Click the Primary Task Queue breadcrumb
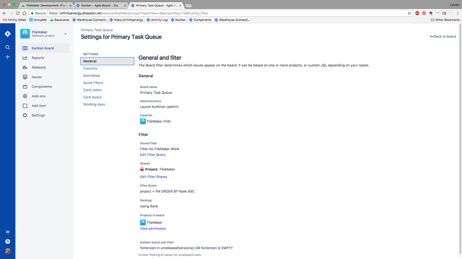The width and height of the screenshot is (462, 259). pos(97,30)
